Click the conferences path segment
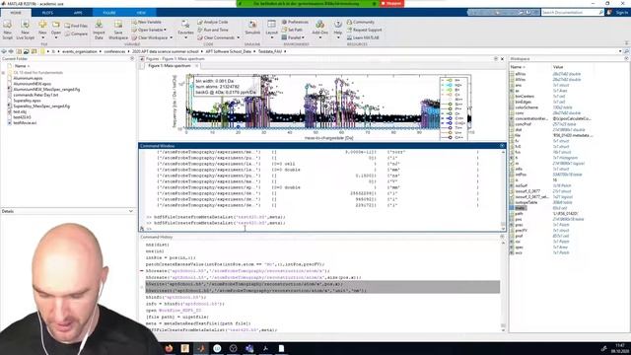 [114, 51]
